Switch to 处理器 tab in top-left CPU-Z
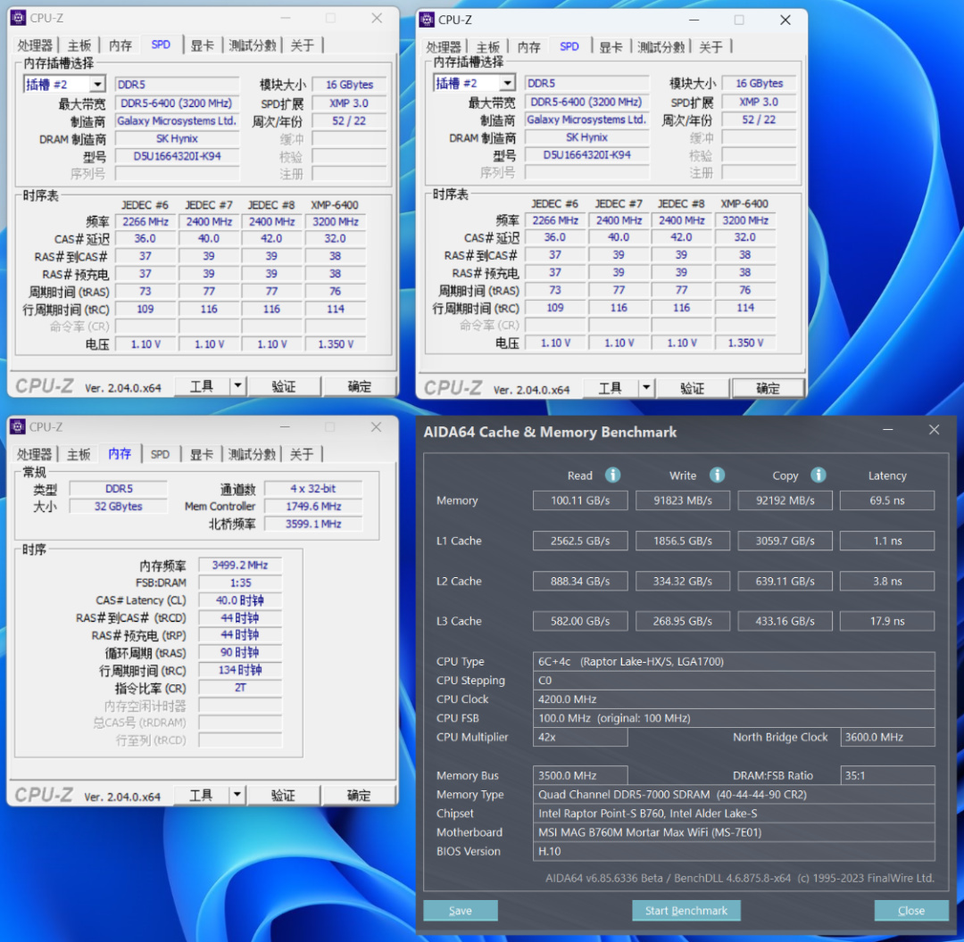This screenshot has width=964, height=942. [35, 45]
